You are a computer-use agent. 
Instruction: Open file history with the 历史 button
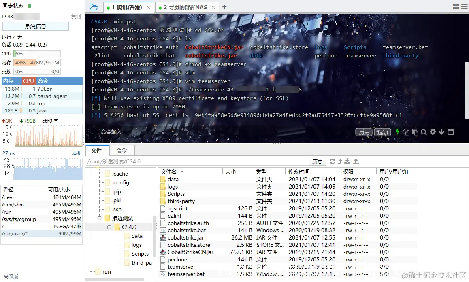(317, 161)
